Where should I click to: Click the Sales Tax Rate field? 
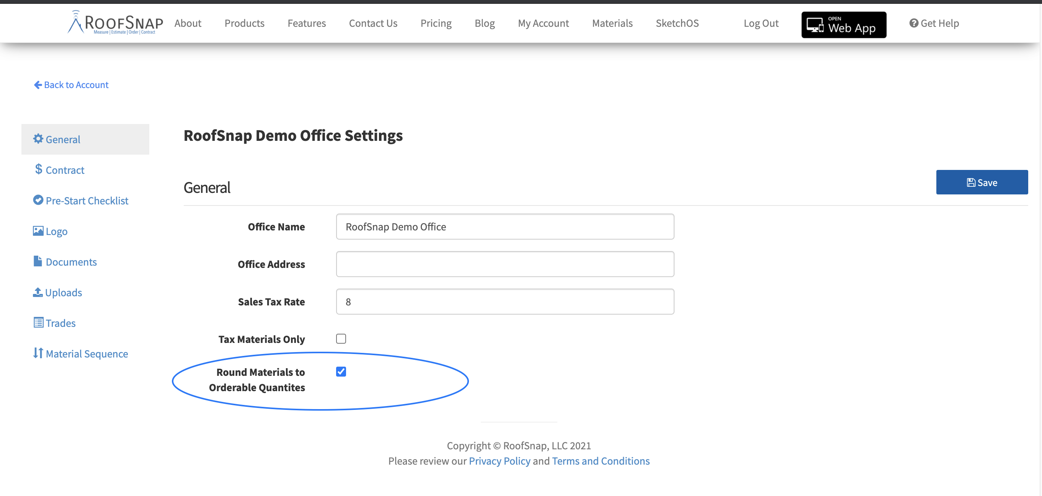coord(505,302)
